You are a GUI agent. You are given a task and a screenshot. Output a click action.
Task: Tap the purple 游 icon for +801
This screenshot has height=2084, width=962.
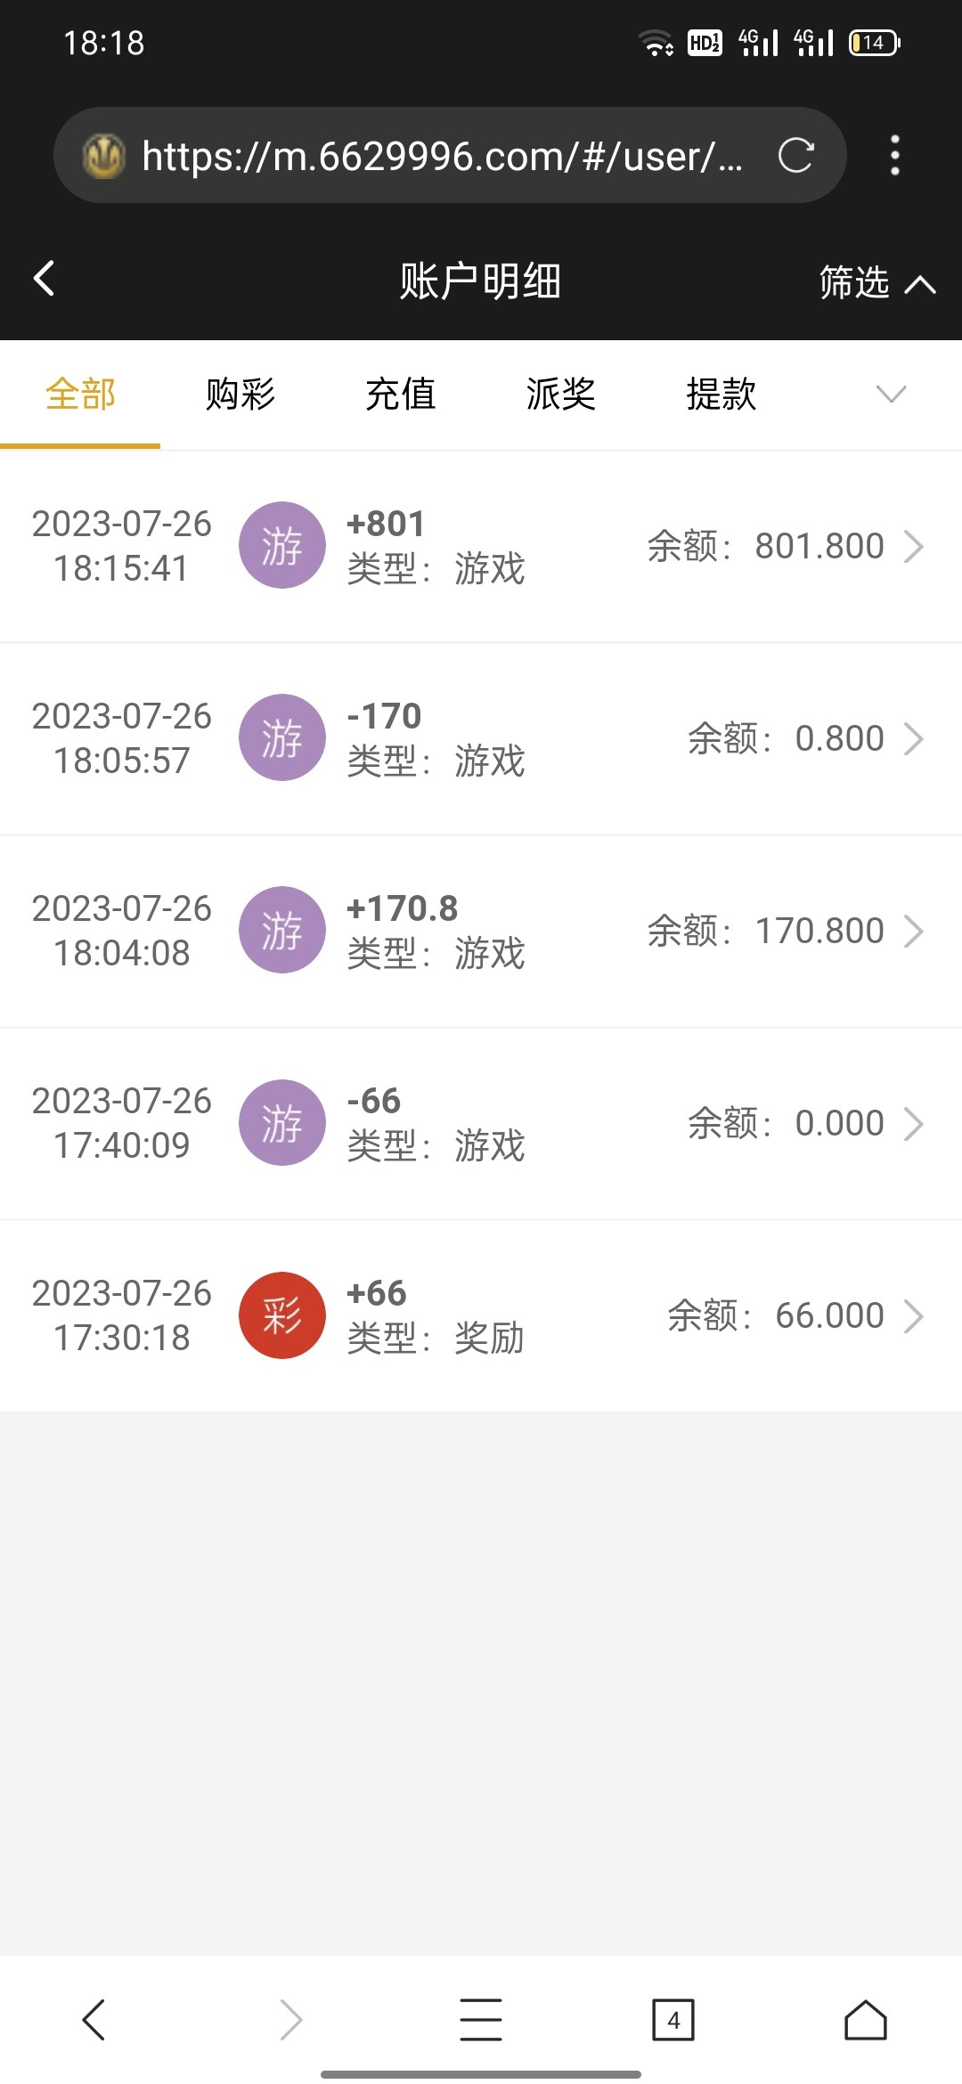tap(282, 546)
